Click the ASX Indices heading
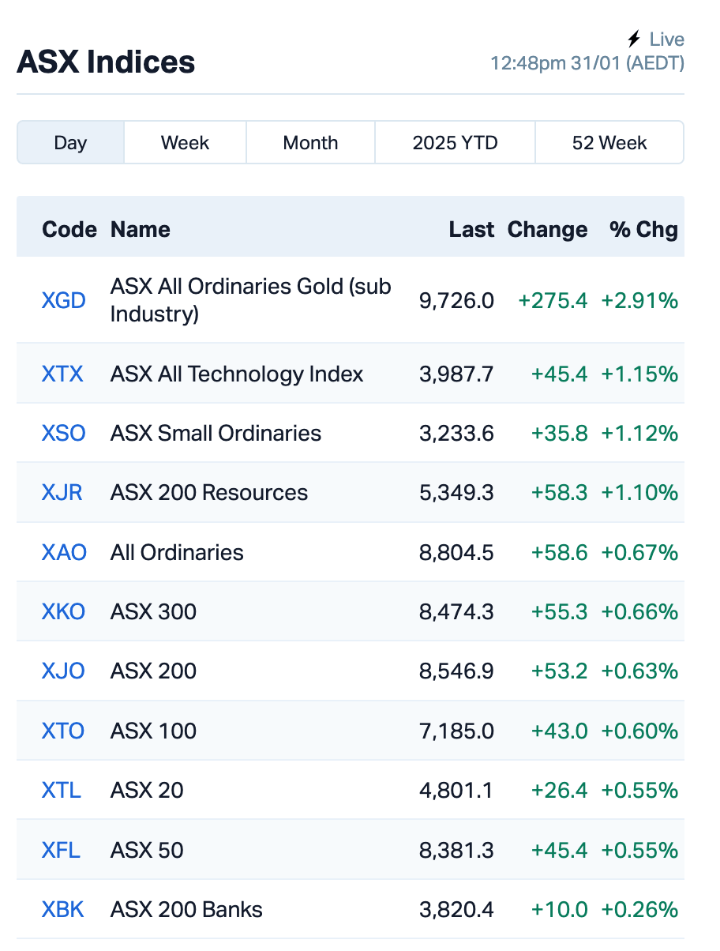This screenshot has width=720, height=951. (x=106, y=62)
